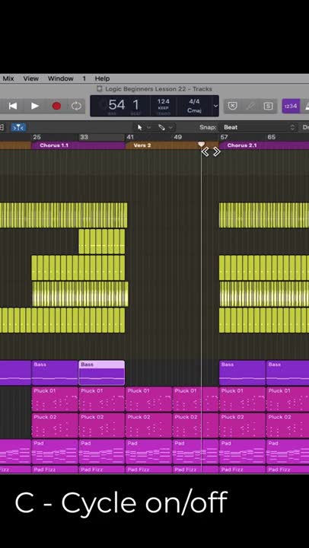Go to beginning with rewind button
The height and width of the screenshot is (548, 309).
point(13,106)
